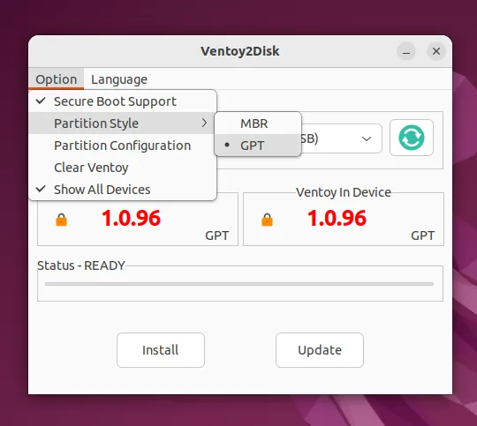Choose Partition Configuration menu entry
The width and height of the screenshot is (477, 426).
point(123,146)
